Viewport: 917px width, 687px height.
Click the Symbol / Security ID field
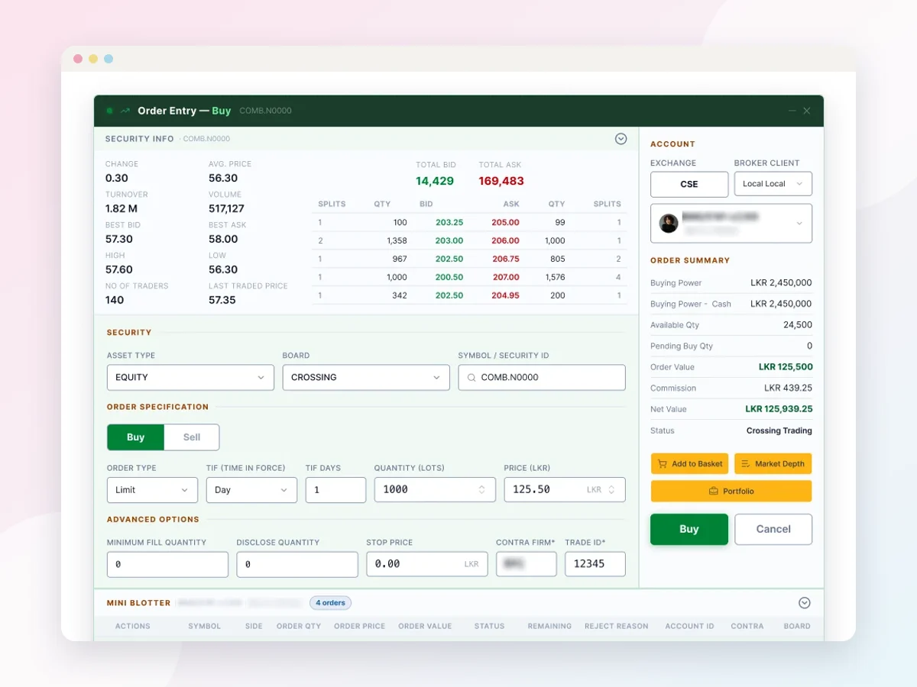[542, 377]
